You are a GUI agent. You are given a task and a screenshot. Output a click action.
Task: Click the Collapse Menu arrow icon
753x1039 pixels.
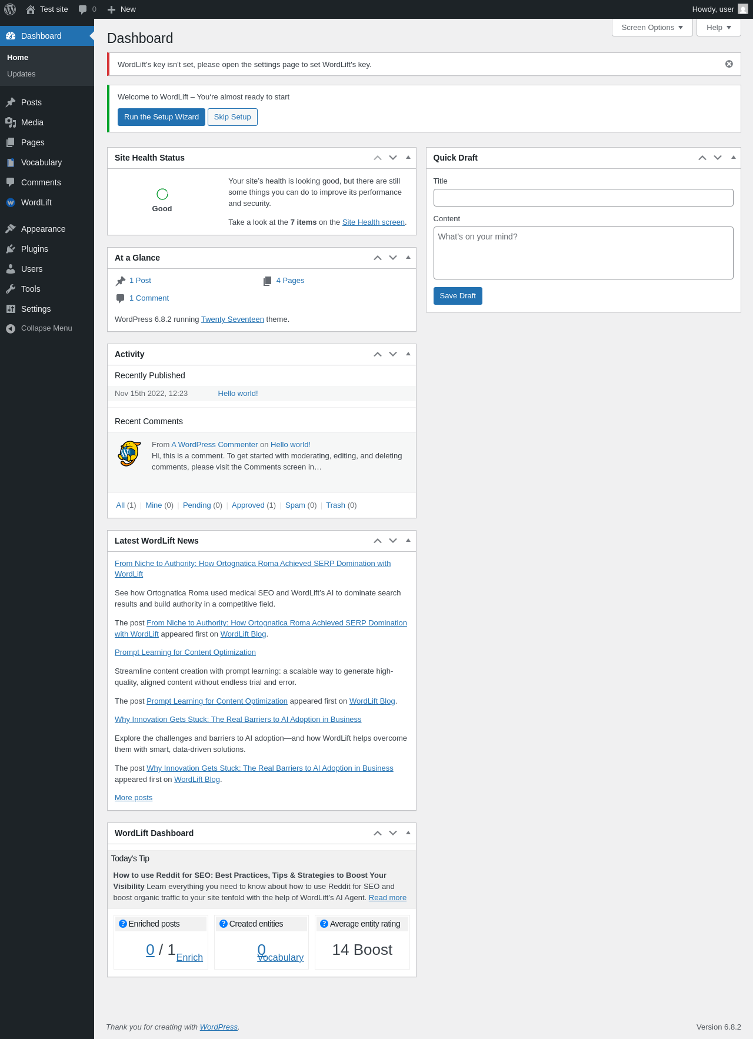coord(11,328)
